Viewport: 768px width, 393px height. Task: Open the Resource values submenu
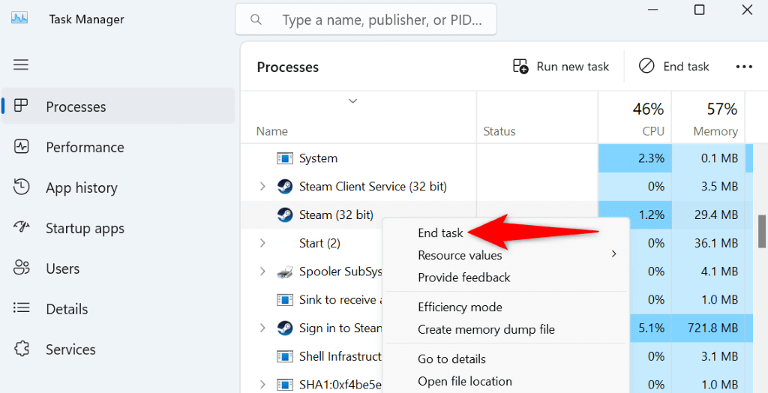pyautogui.click(x=460, y=255)
